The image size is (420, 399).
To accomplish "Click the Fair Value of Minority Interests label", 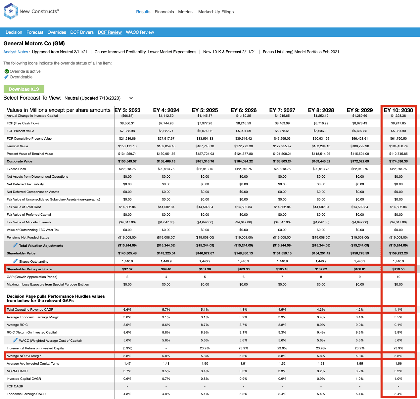I will point(29,222).
